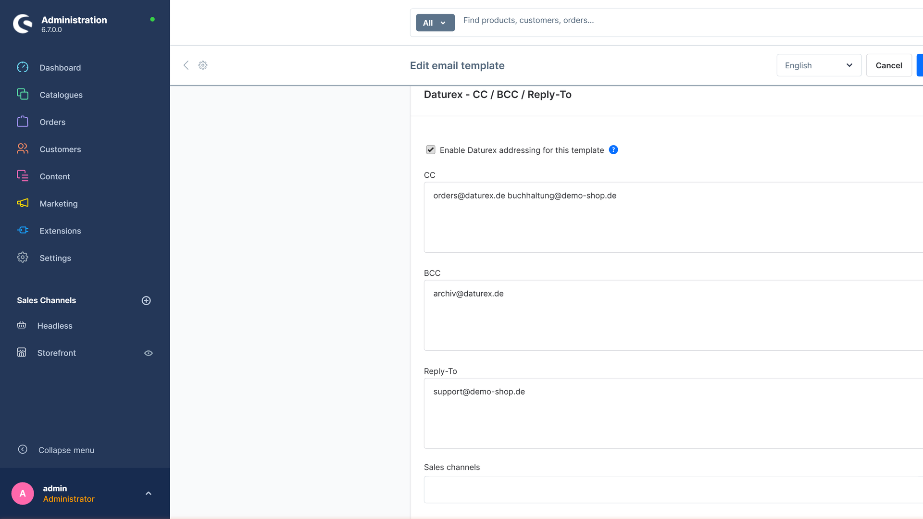Click the Collapse menu arrow icon
The image size is (923, 519).
(23, 449)
